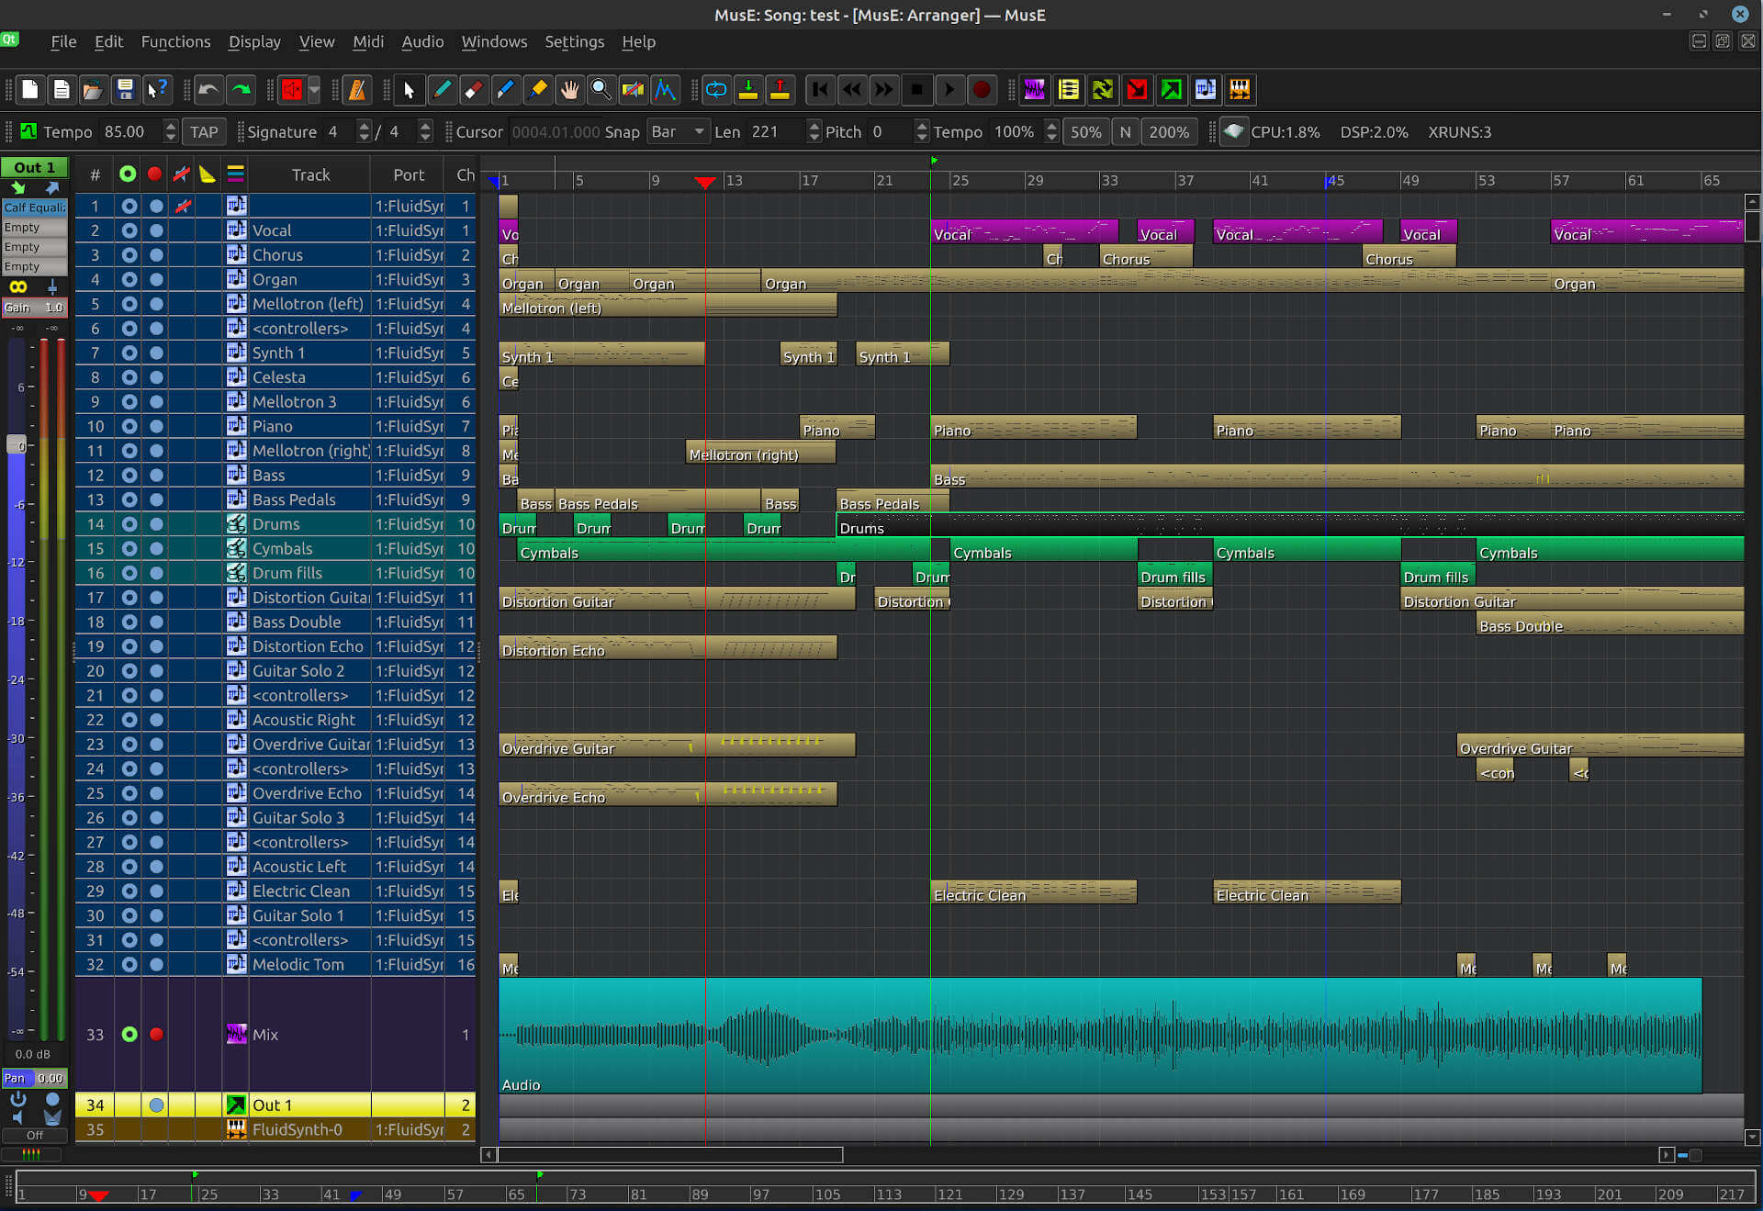This screenshot has width=1763, height=1211.
Task: Click the 200% zoom preset button
Action: point(1169,132)
